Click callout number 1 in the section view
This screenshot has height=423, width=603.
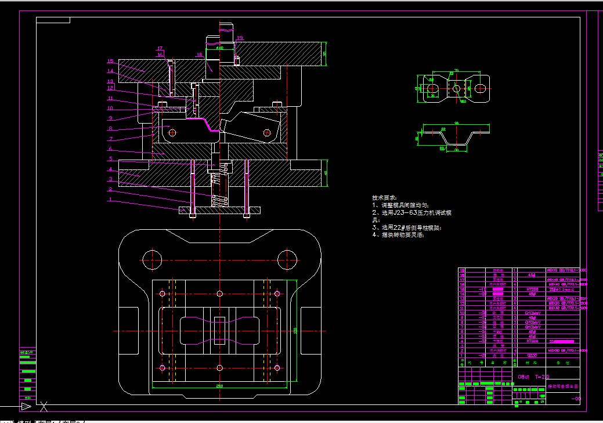pos(110,200)
